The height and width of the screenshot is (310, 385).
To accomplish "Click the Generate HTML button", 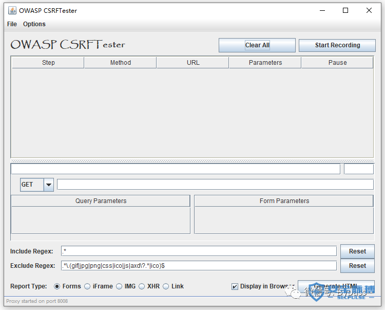I will 336,287.
